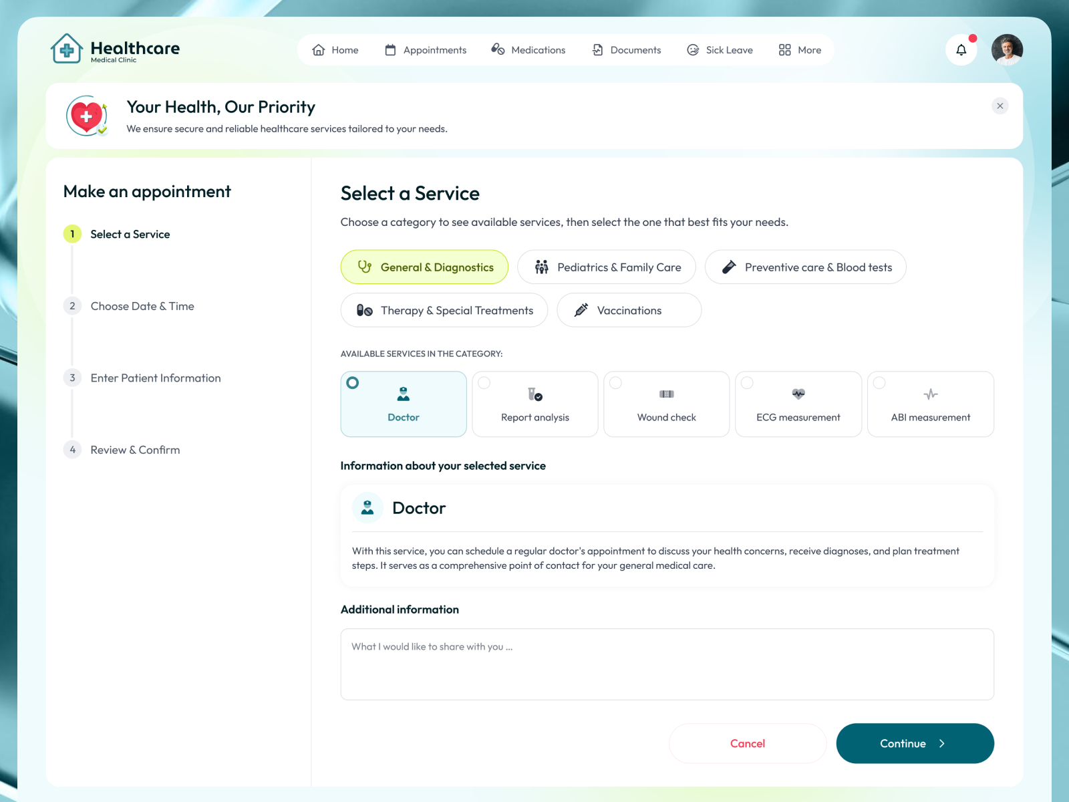Focus the Additional information text field
The image size is (1069, 802).
667,664
